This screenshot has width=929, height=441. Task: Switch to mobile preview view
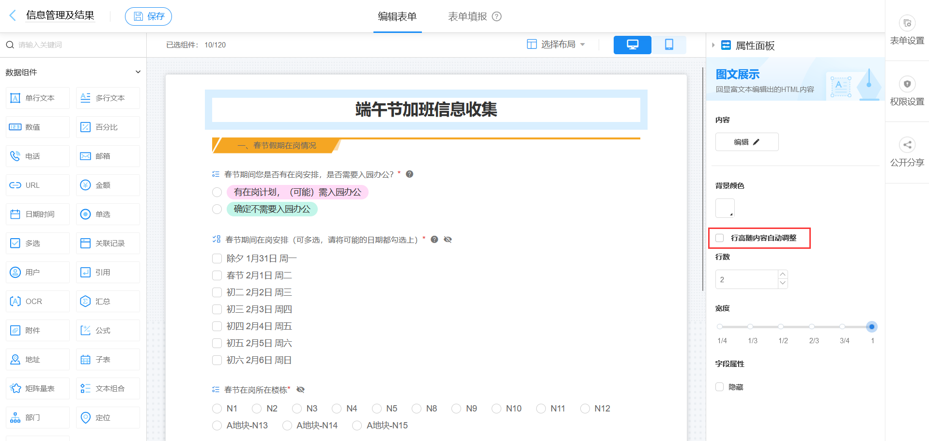669,45
